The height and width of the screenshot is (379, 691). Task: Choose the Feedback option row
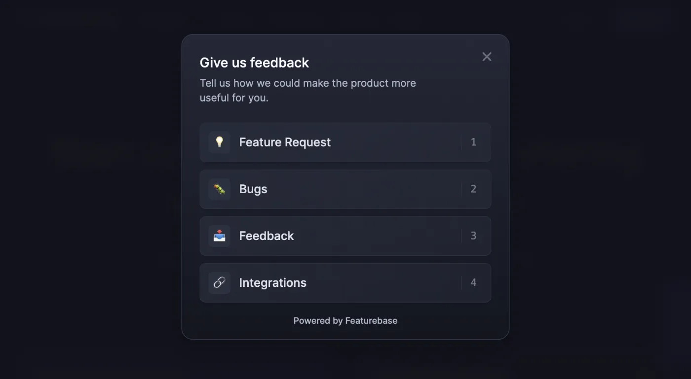345,236
